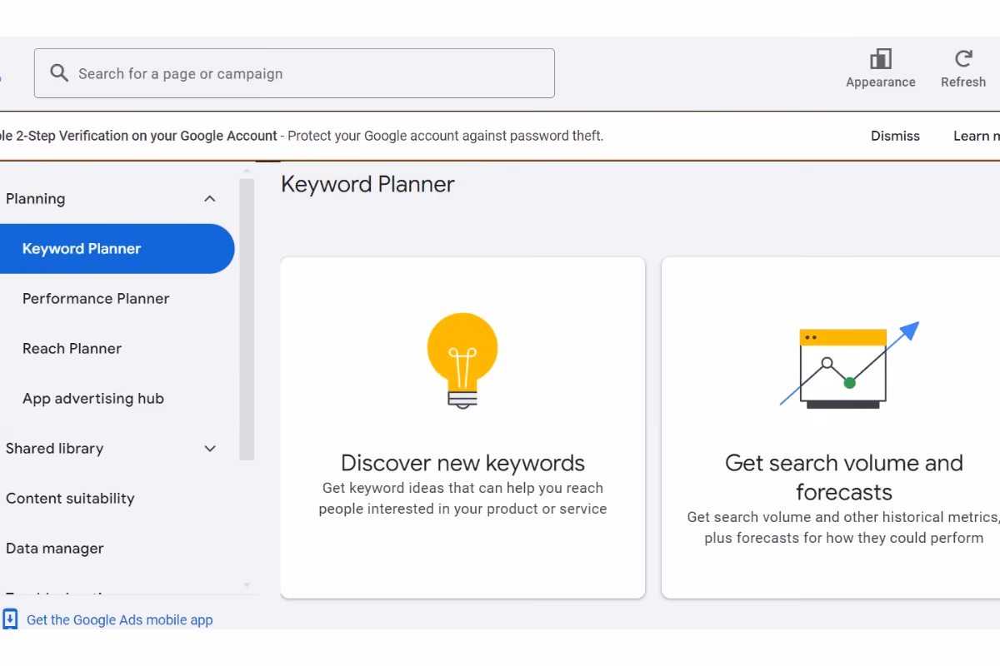Focus the search for page or campaign field
This screenshot has width=1000, height=666.
(x=294, y=73)
